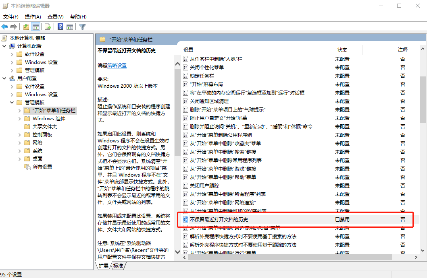Click the policy icon for 关闭个性化菜单

186,68
